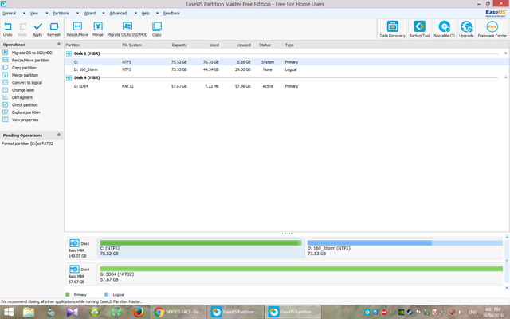
Task: Open the General menu
Action: point(9,14)
